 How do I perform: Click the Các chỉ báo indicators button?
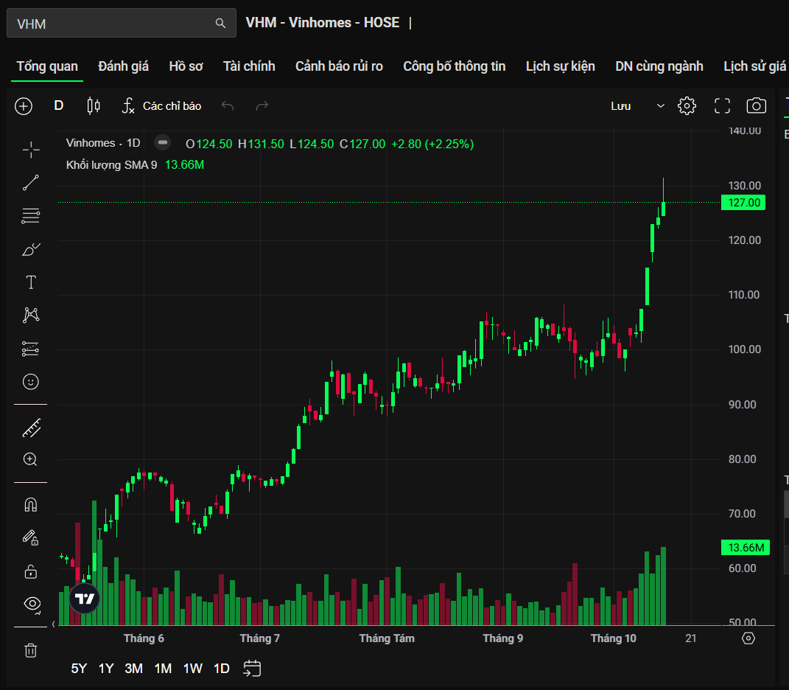point(162,106)
